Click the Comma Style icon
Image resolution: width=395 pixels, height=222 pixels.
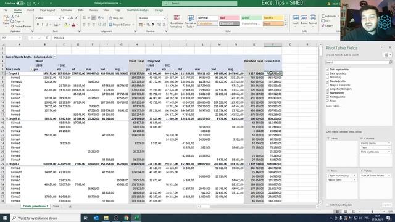coord(153,25)
